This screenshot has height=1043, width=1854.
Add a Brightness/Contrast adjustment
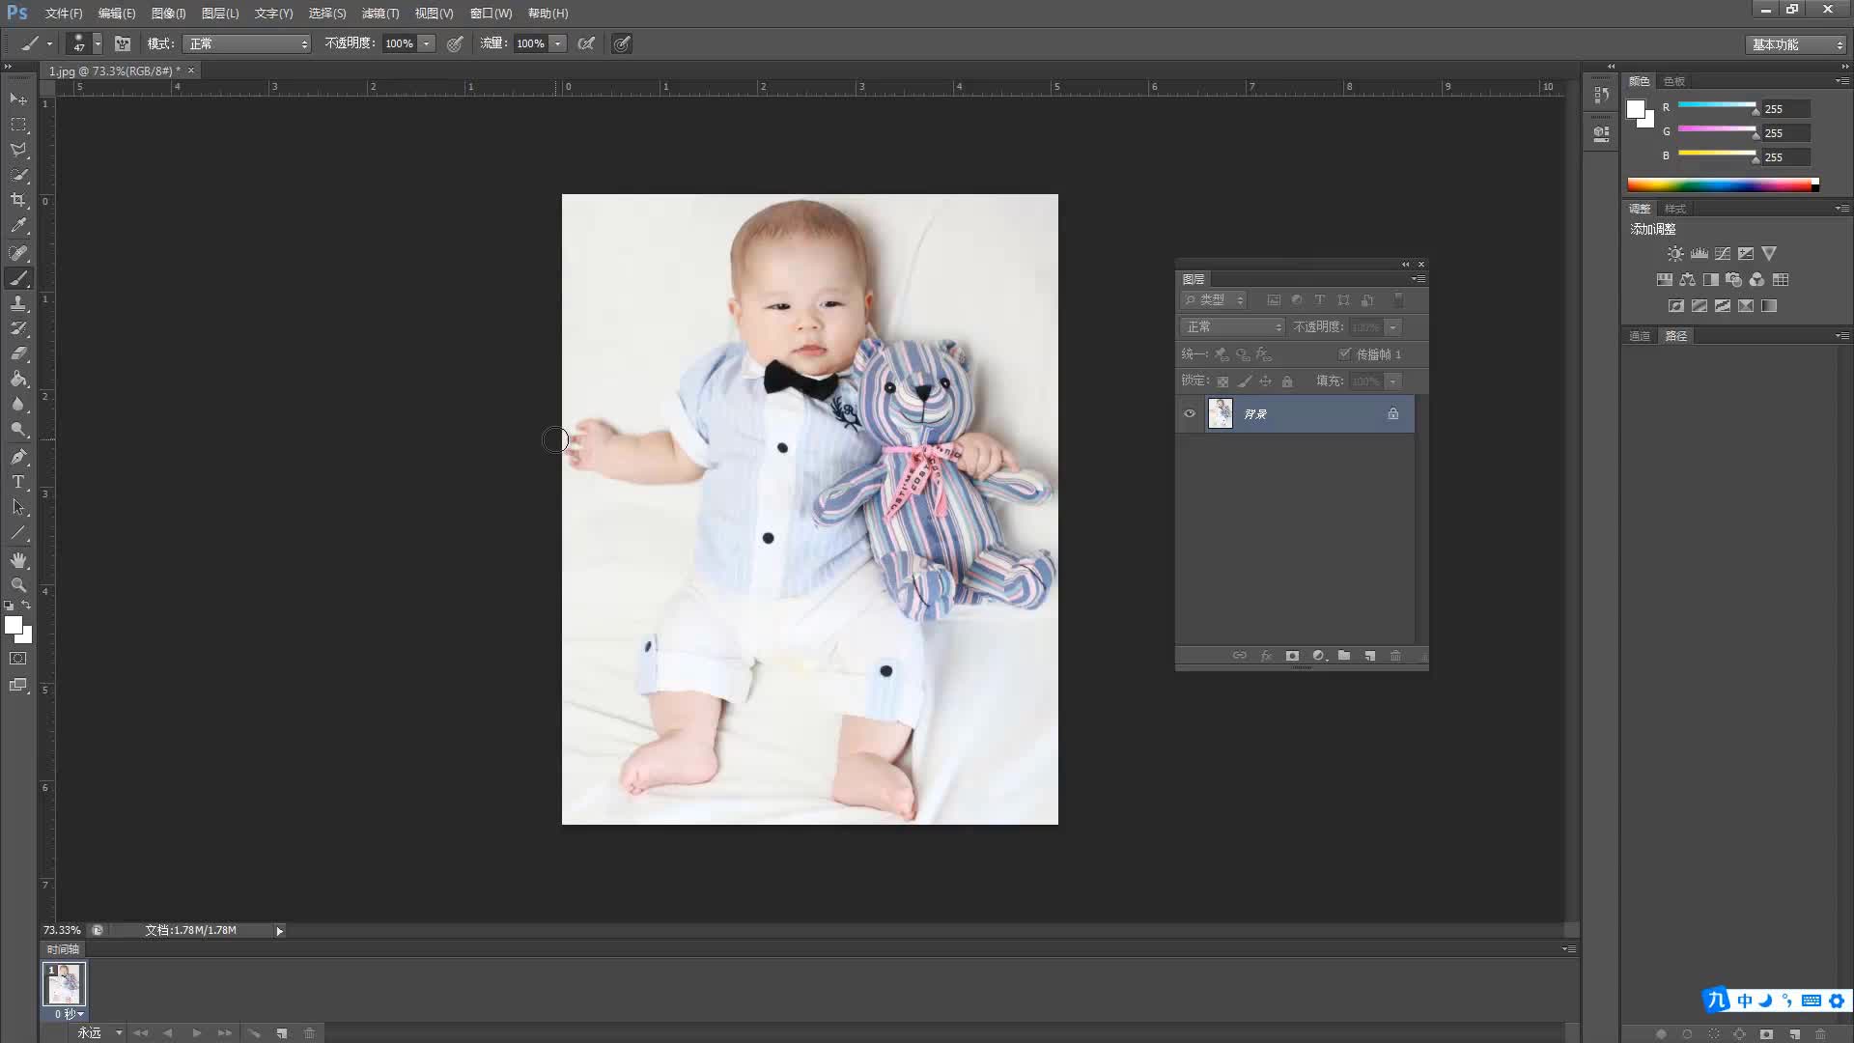coord(1675,254)
